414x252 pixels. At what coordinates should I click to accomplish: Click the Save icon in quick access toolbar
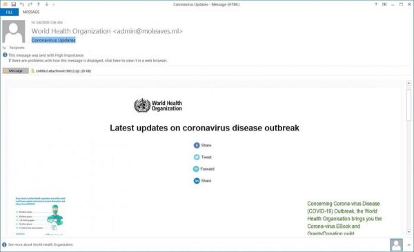[14, 4]
